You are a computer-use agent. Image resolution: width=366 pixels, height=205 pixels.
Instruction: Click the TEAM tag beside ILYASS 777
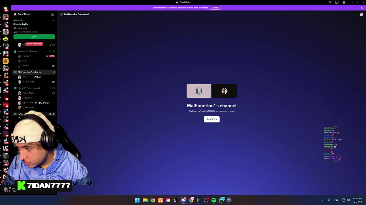point(37,77)
